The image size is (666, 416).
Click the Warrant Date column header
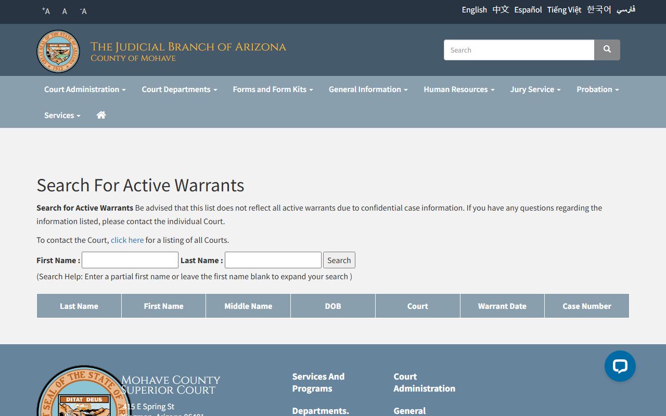(502, 306)
